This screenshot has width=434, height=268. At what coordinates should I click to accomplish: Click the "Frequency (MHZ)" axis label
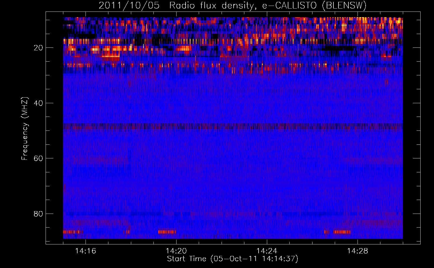[x=24, y=129]
